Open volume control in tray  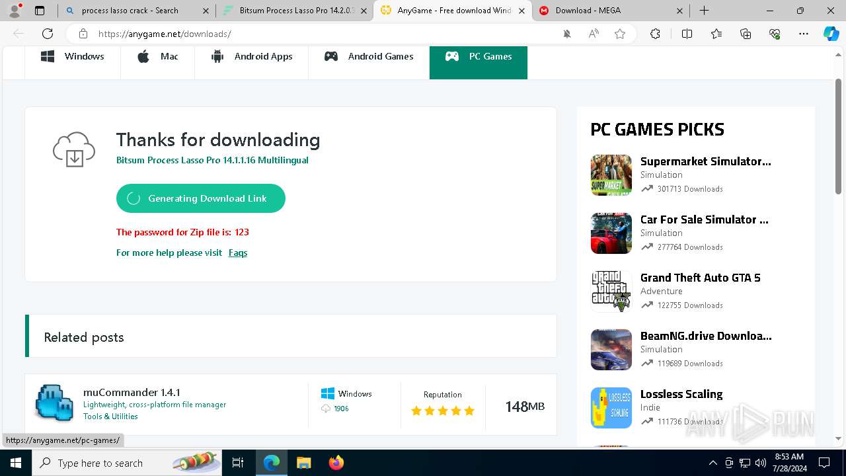[760, 463]
